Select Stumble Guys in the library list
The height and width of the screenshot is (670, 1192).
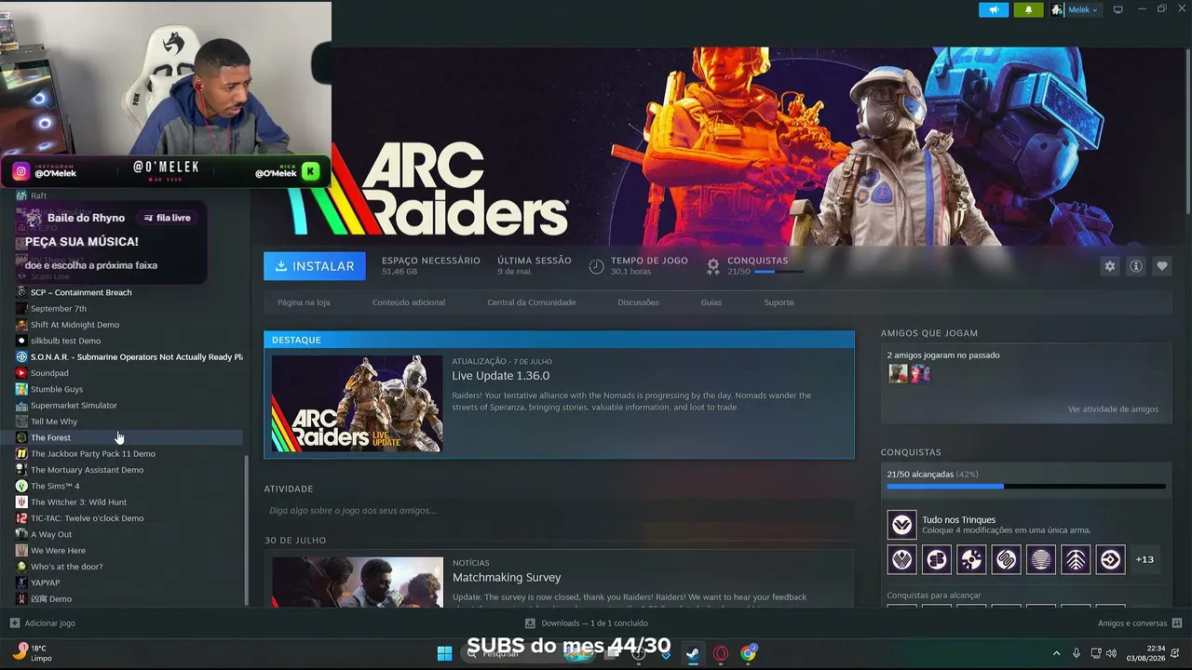tap(57, 389)
